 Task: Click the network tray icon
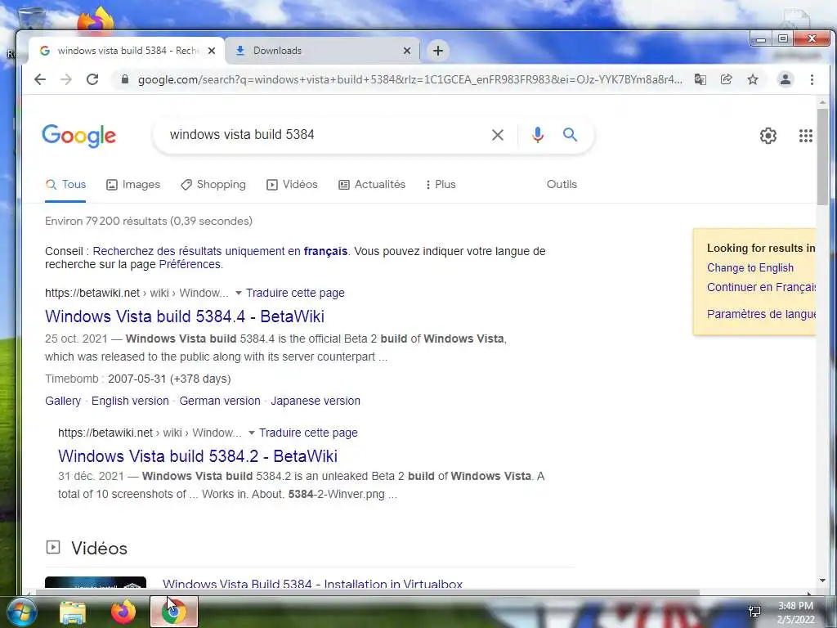[x=754, y=612]
